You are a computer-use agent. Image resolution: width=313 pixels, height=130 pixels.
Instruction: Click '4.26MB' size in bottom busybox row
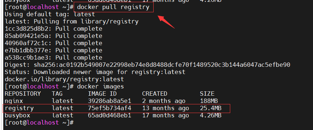[x=211, y=116]
